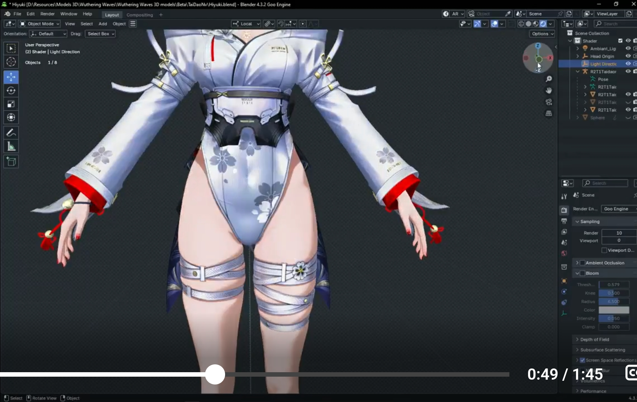Select the Measure tool
The image size is (637, 402).
point(11,146)
